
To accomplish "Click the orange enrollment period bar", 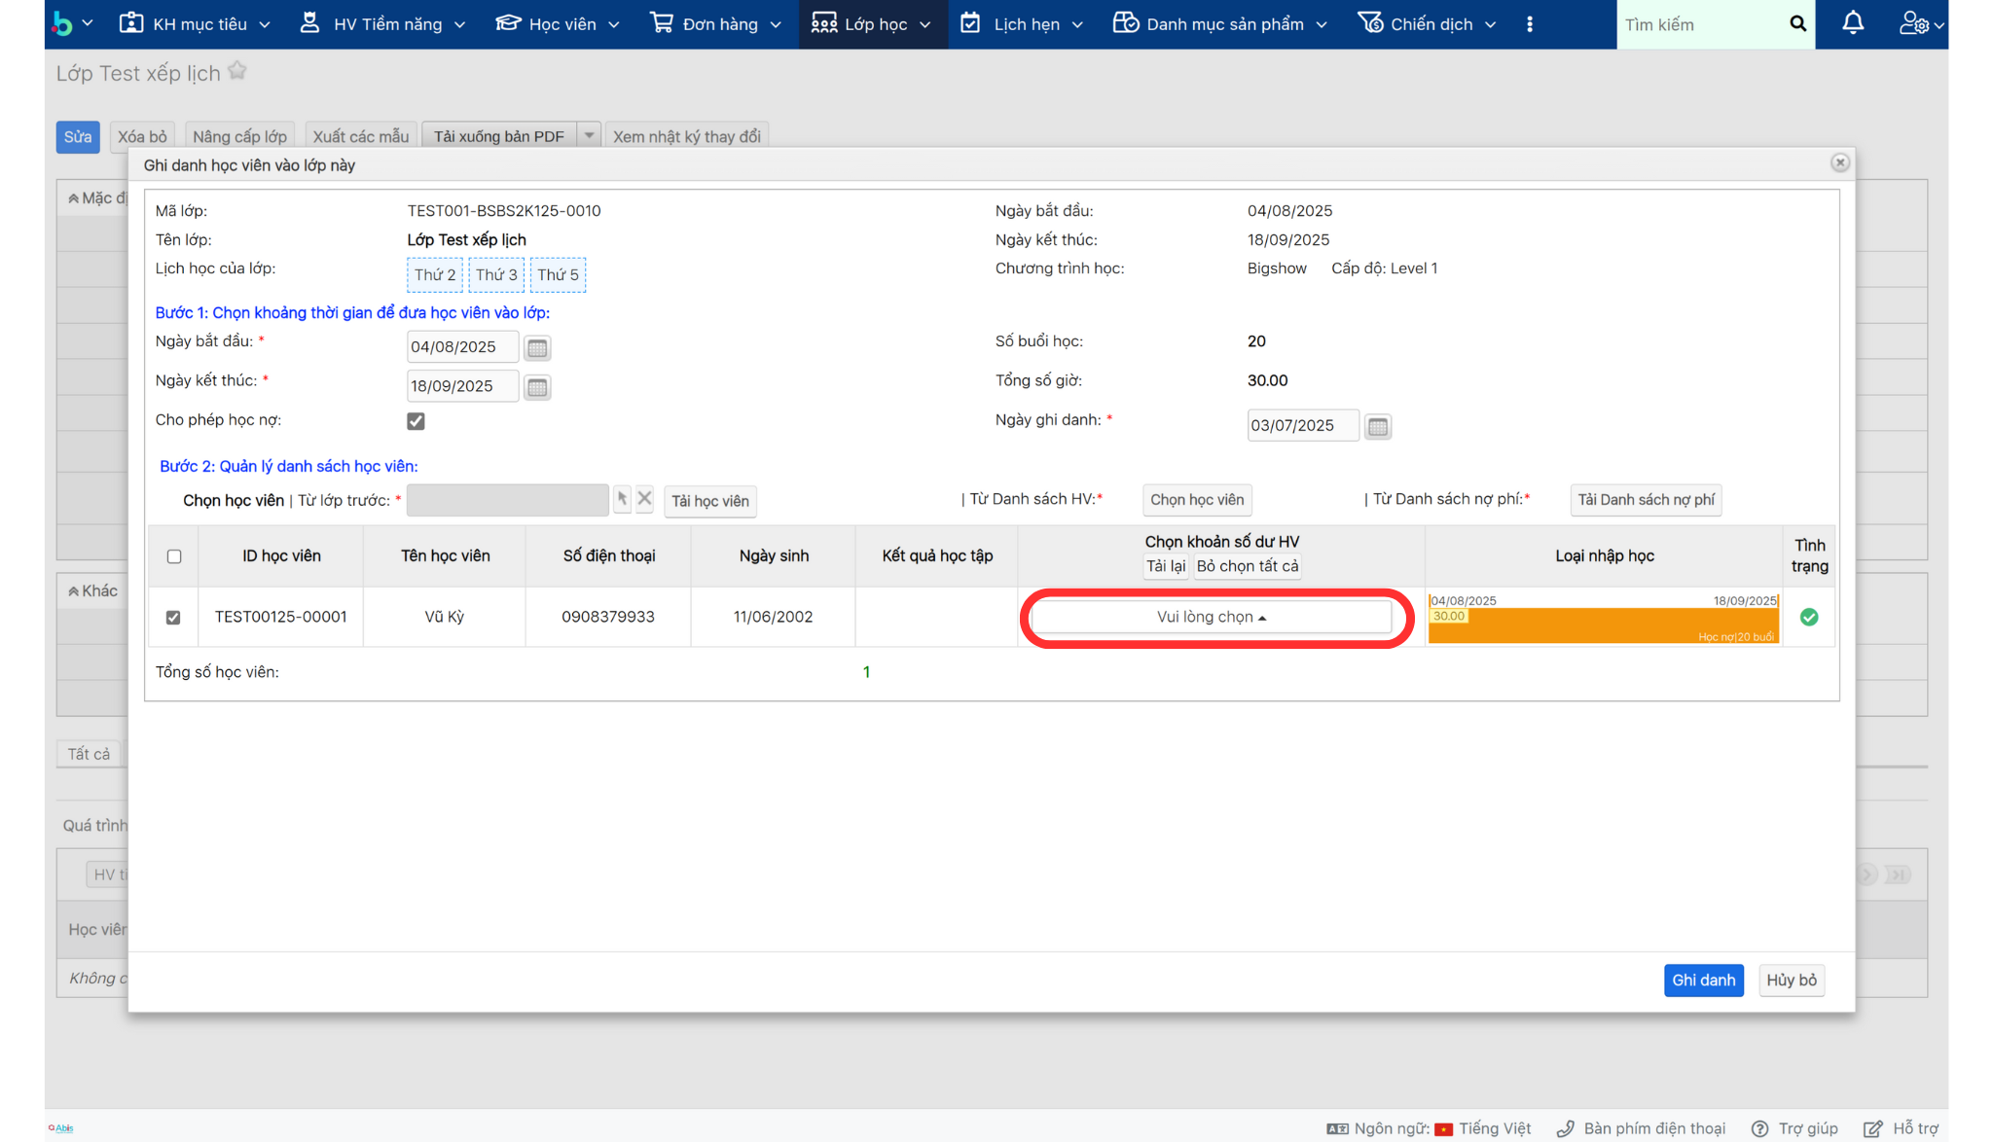I will click(1603, 625).
